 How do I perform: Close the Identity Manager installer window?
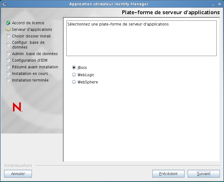click(220, 4)
